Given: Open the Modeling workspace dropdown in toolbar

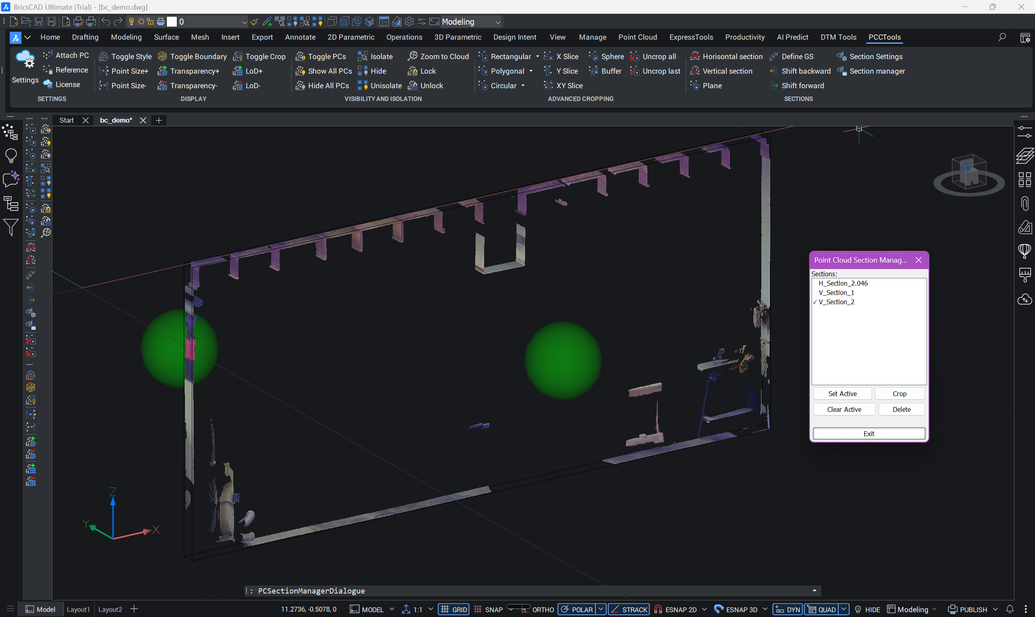Looking at the screenshot, I should point(498,22).
